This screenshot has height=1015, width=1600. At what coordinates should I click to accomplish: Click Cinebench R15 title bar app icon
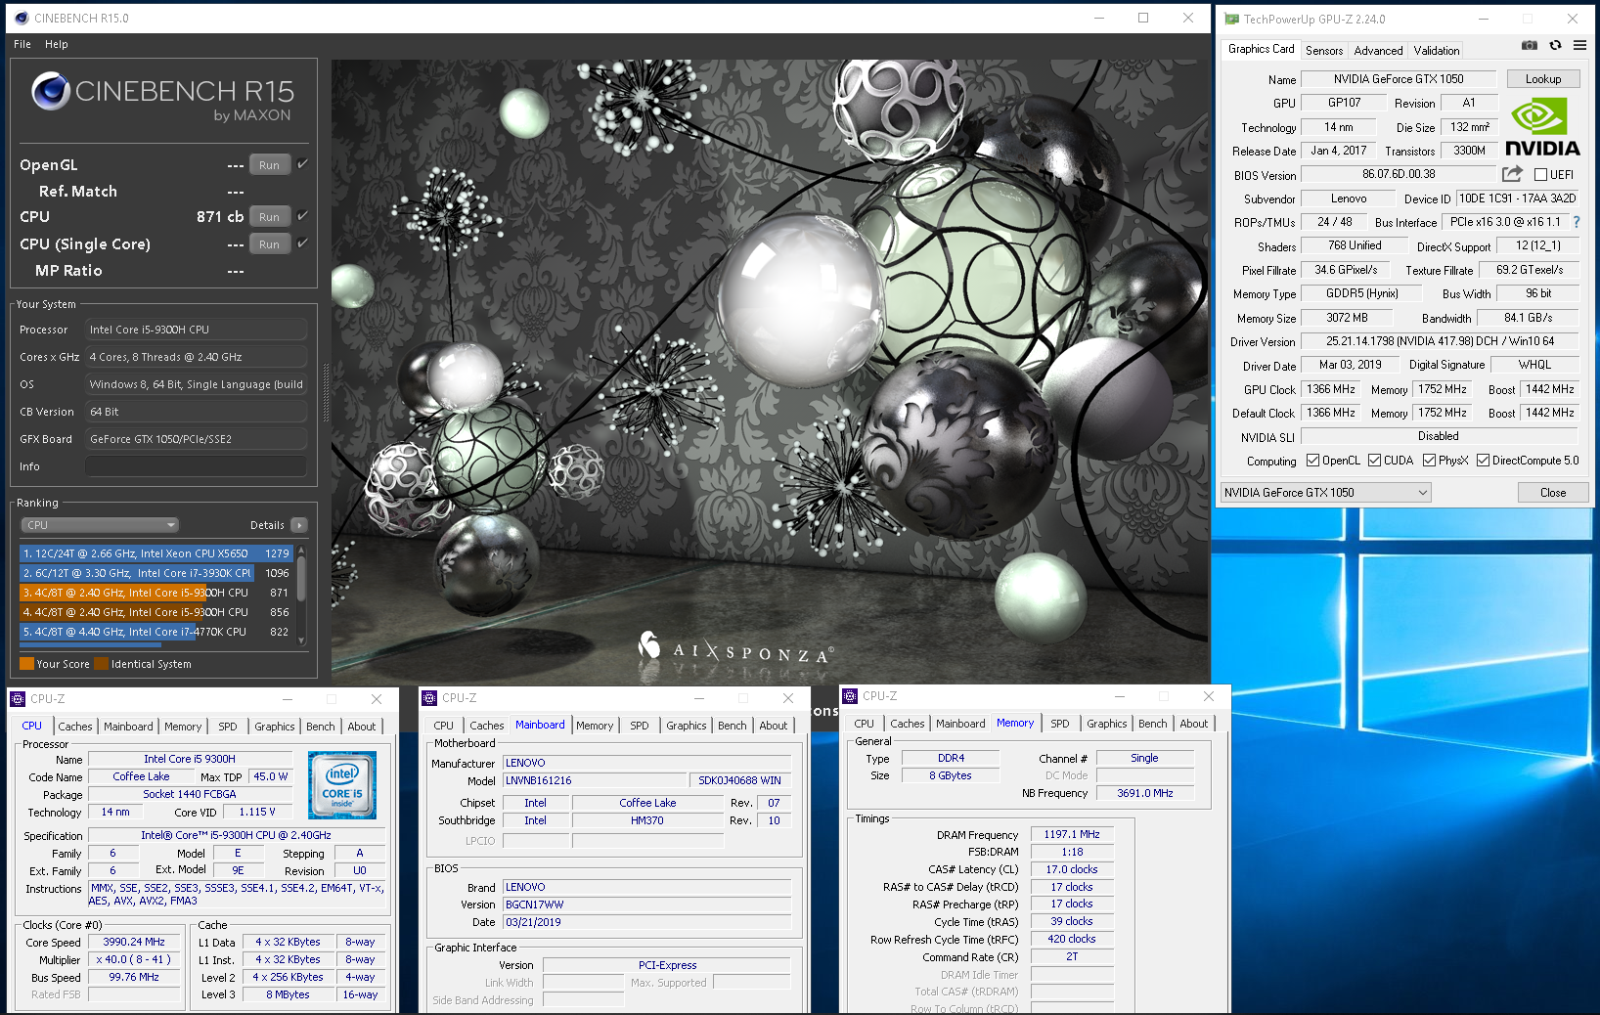pyautogui.click(x=21, y=18)
